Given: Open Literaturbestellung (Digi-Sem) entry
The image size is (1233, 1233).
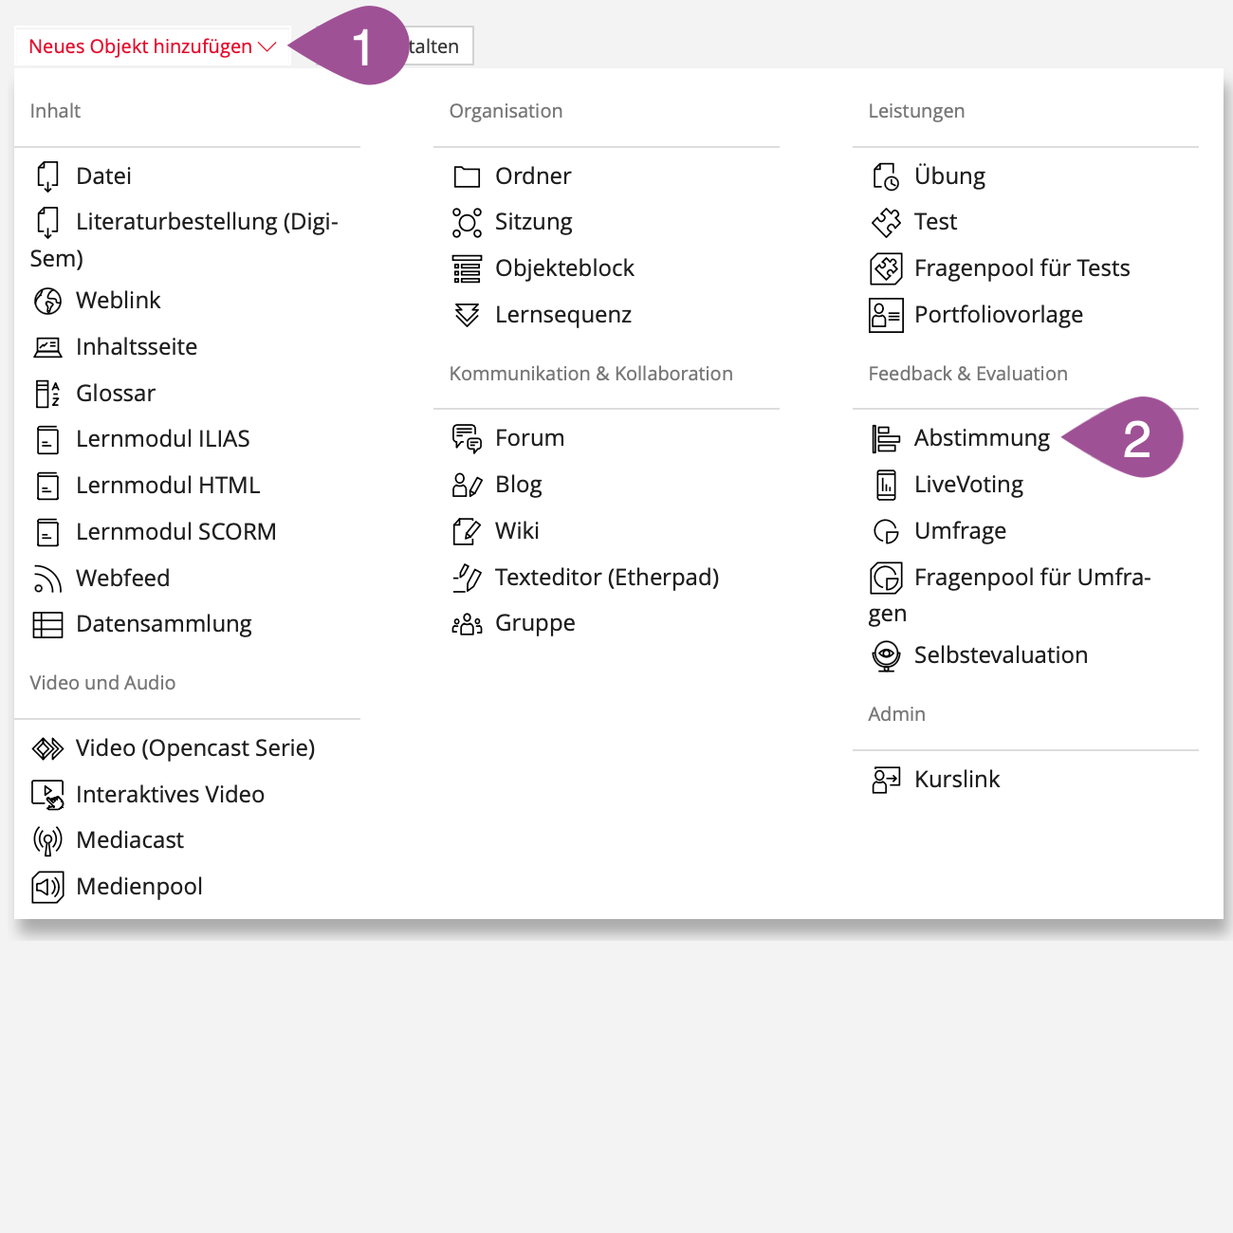Looking at the screenshot, I should tap(206, 222).
